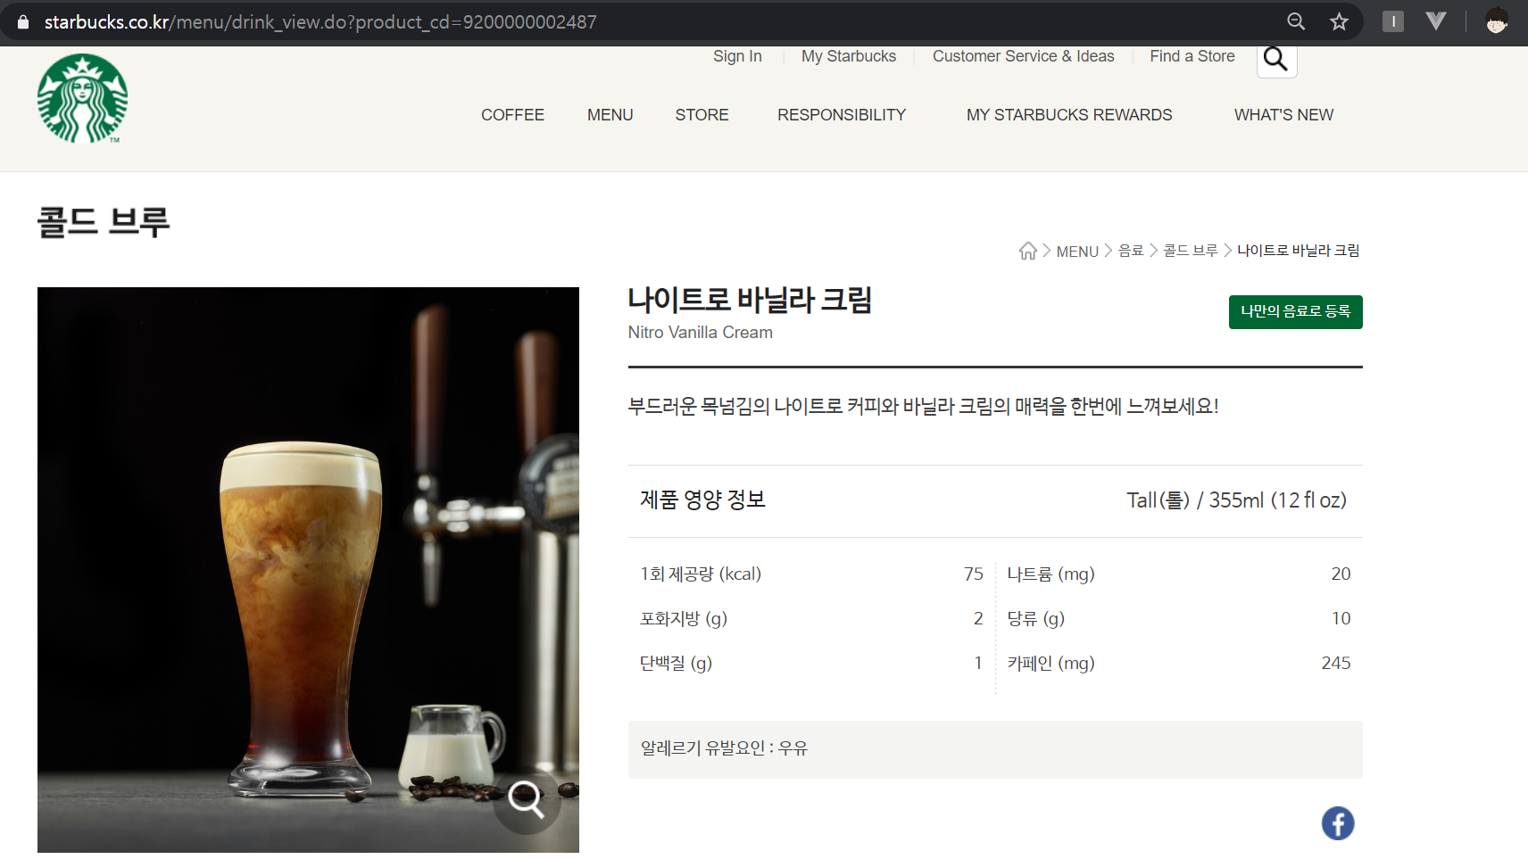Click the 제품 영양 정보 heading
This screenshot has height=859, width=1528.
[702, 500]
